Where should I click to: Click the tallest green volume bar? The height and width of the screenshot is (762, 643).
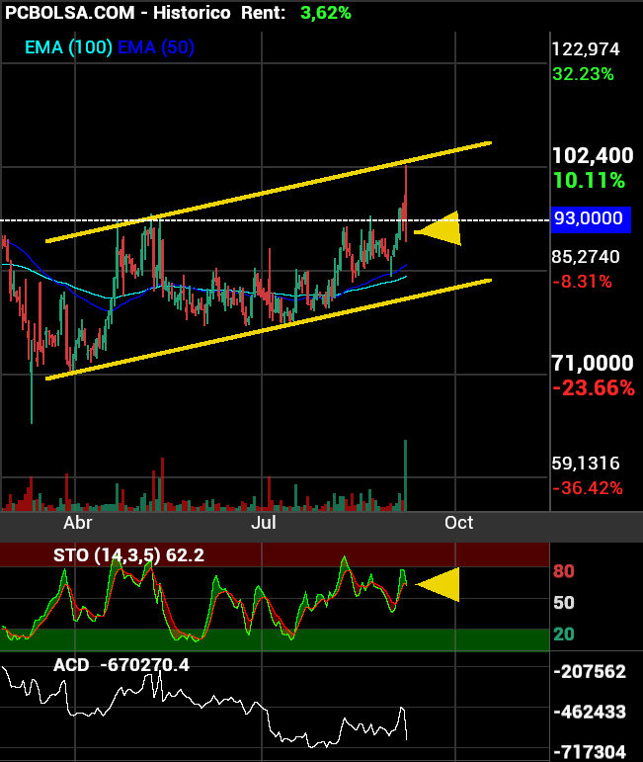[x=406, y=475]
